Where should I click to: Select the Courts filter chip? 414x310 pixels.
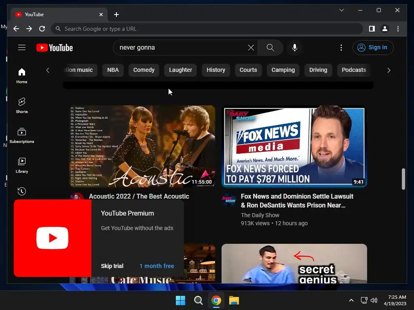pyautogui.click(x=248, y=70)
